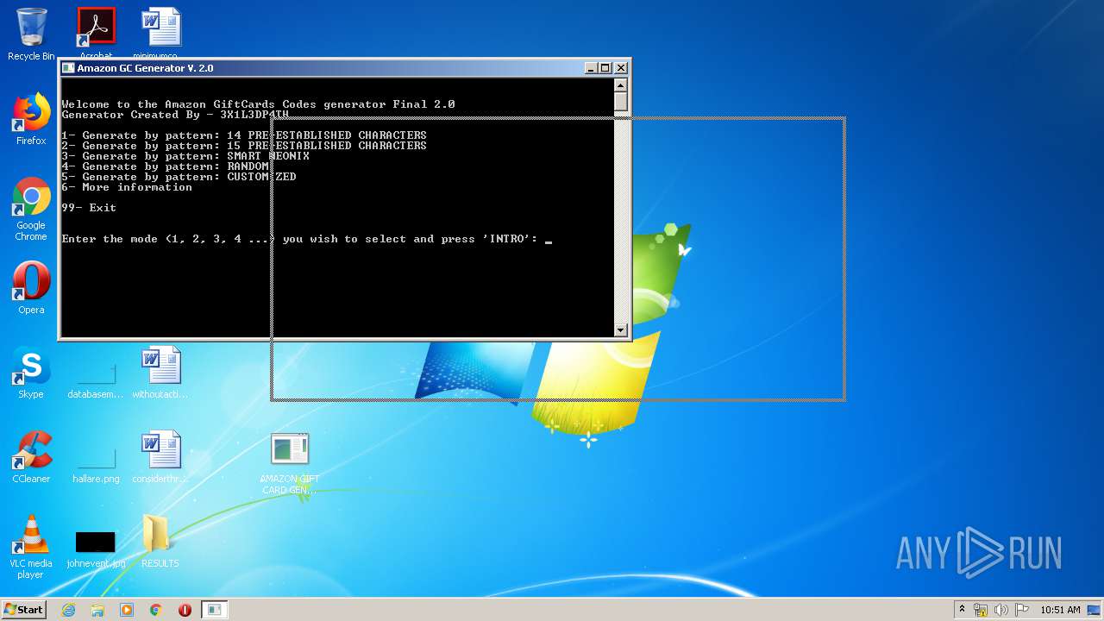Open the network tray icon
This screenshot has width=1104, height=621.
(981, 610)
